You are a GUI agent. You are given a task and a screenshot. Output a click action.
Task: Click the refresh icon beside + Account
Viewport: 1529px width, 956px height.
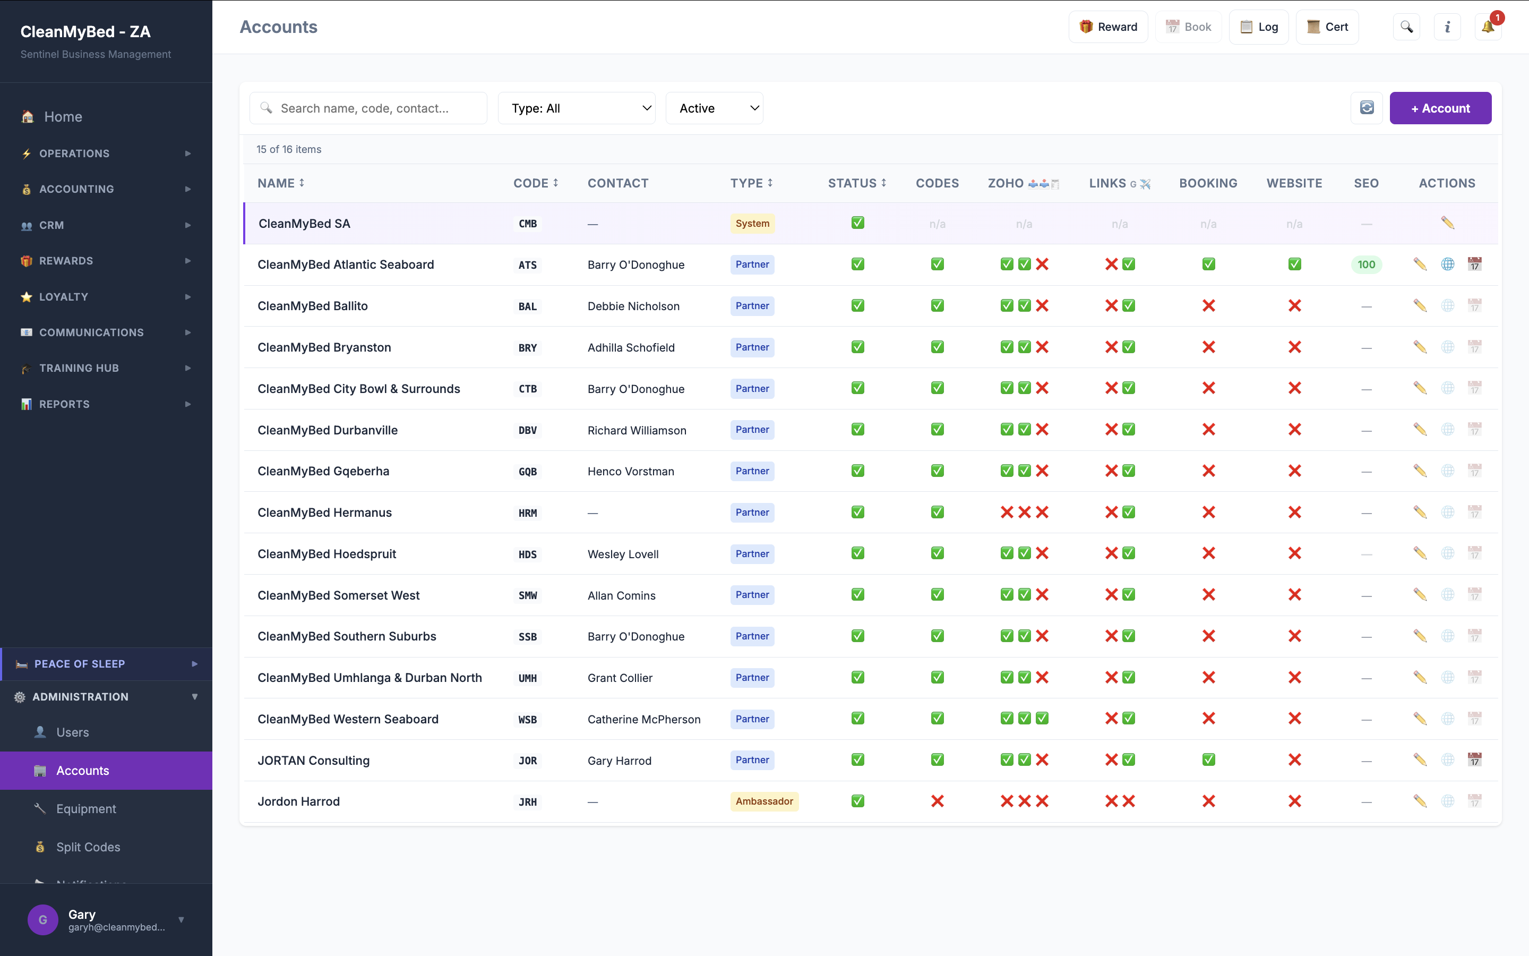click(1367, 108)
